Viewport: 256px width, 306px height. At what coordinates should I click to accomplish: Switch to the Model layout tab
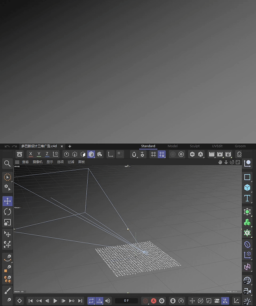click(172, 146)
